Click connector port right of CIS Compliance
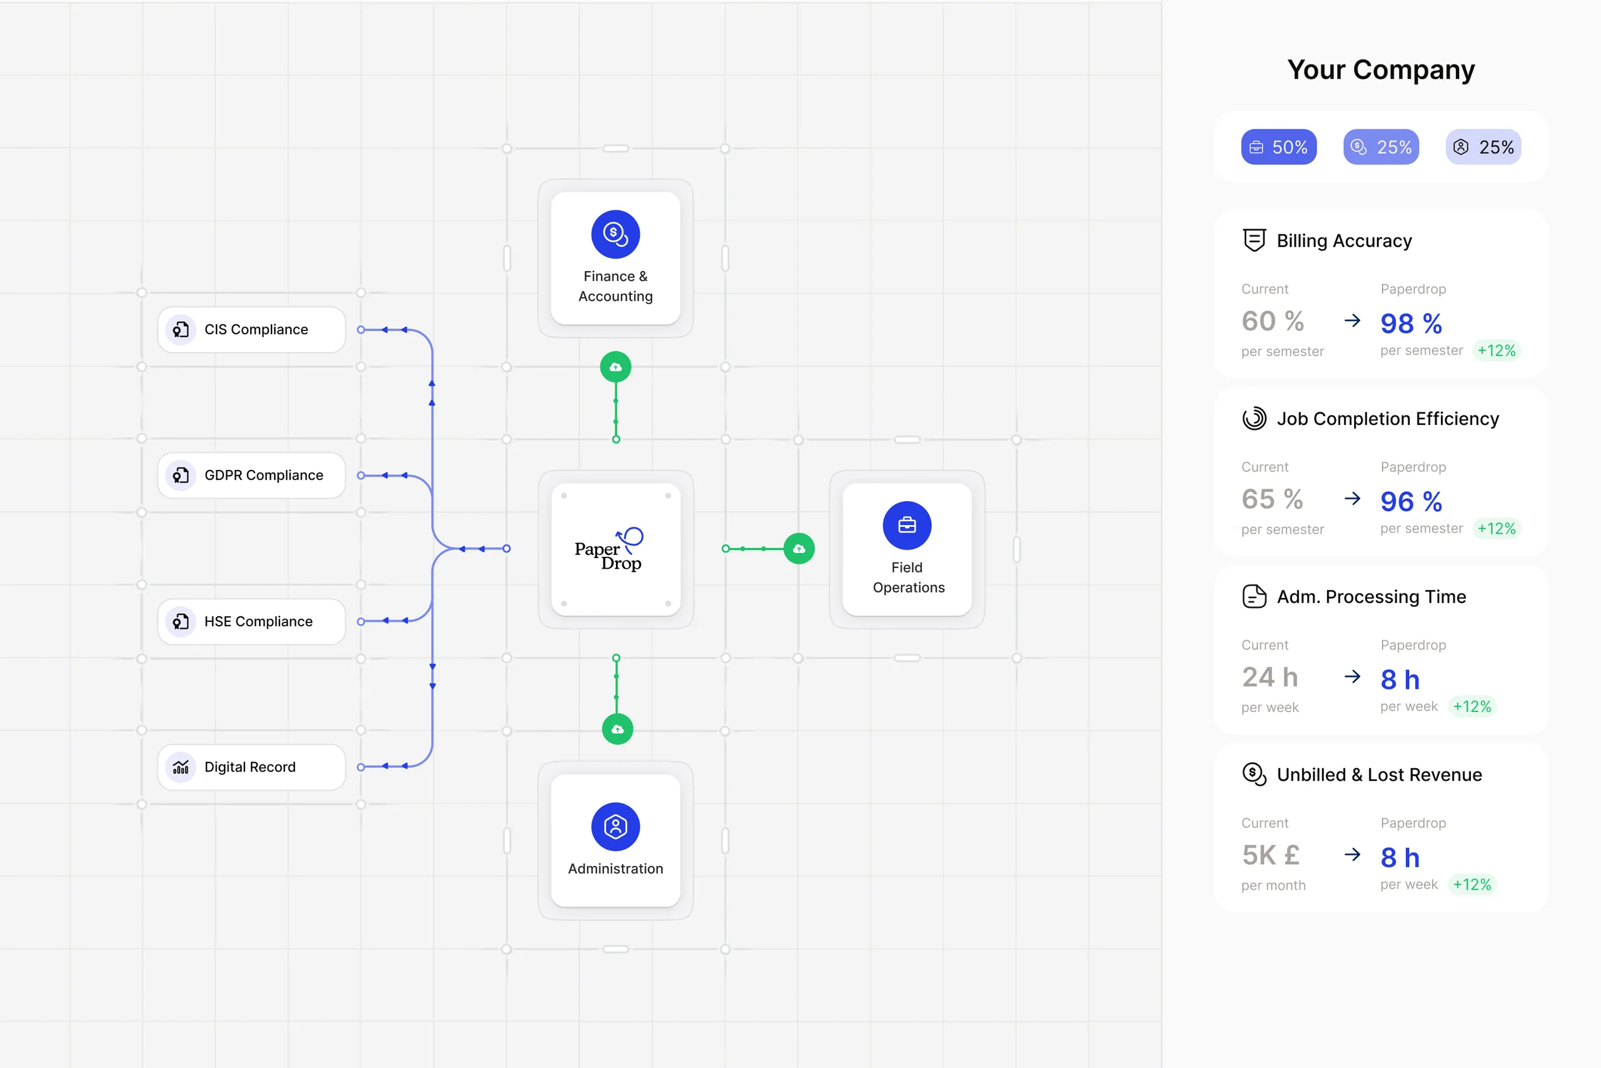The height and width of the screenshot is (1068, 1601). pos(361,330)
